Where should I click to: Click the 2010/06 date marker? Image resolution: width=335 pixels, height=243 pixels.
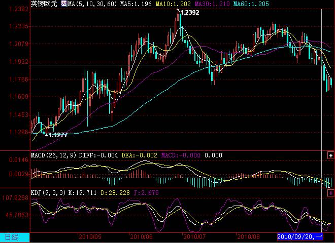141,237
